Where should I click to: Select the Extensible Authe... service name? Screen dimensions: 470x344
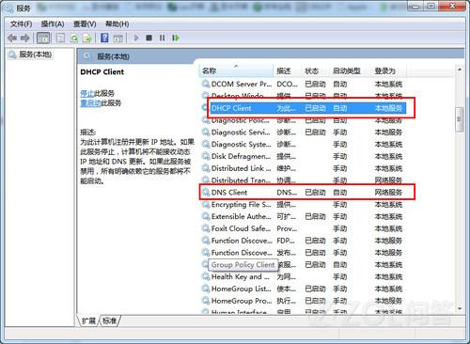click(242, 216)
